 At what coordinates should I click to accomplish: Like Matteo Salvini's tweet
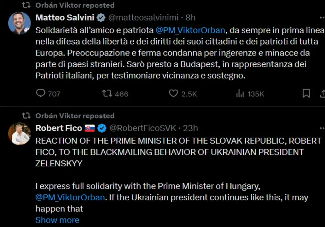click(x=173, y=94)
